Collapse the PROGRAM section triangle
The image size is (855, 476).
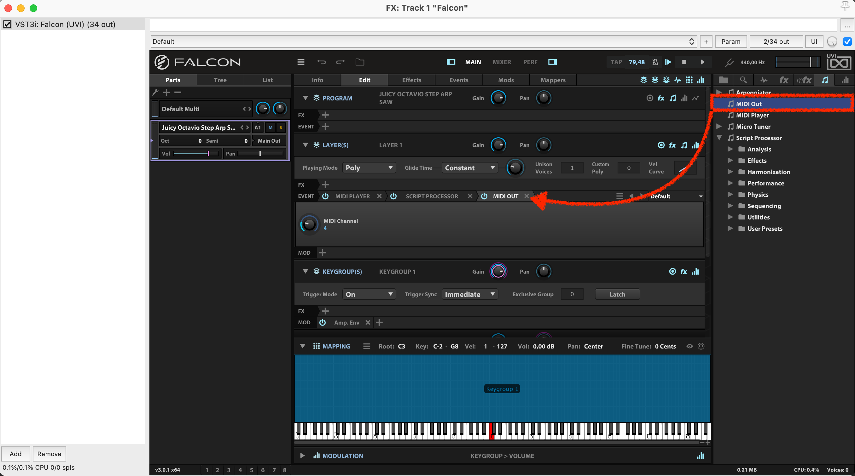pos(305,98)
